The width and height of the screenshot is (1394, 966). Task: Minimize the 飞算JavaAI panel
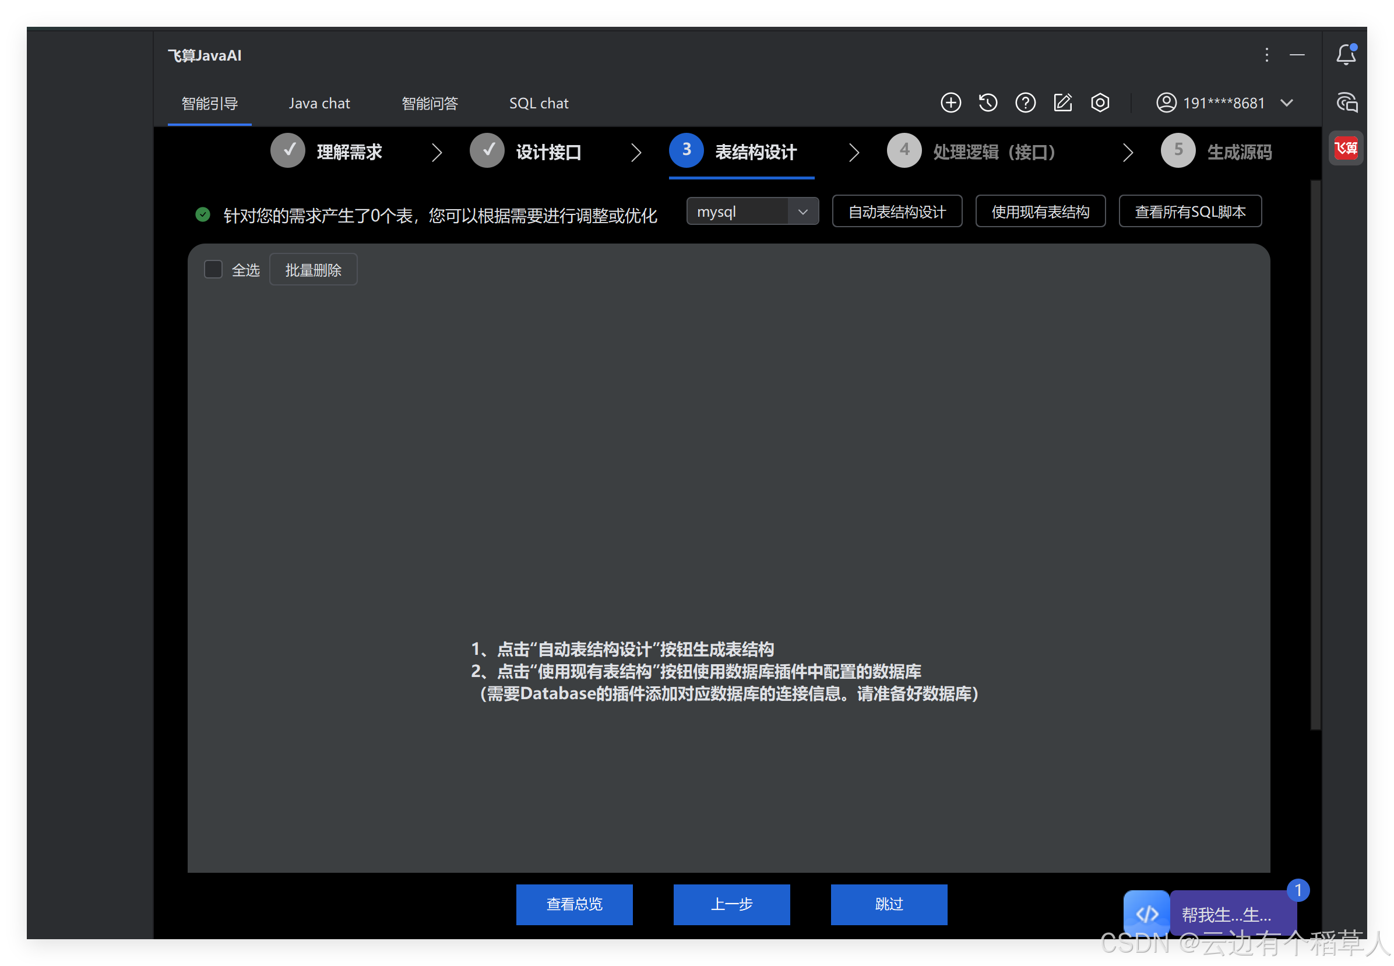pyautogui.click(x=1297, y=55)
